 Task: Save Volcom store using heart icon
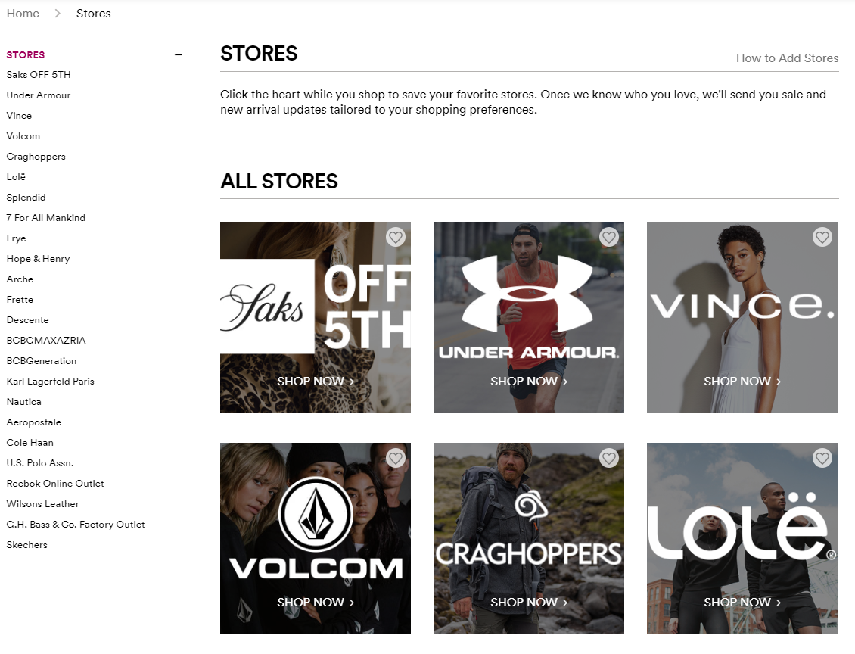[x=395, y=459]
